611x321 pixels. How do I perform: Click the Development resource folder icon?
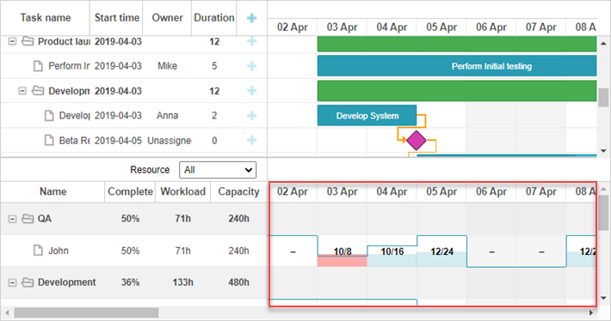(x=28, y=282)
